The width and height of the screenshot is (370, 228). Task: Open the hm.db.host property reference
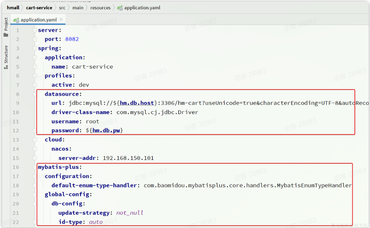coord(137,103)
